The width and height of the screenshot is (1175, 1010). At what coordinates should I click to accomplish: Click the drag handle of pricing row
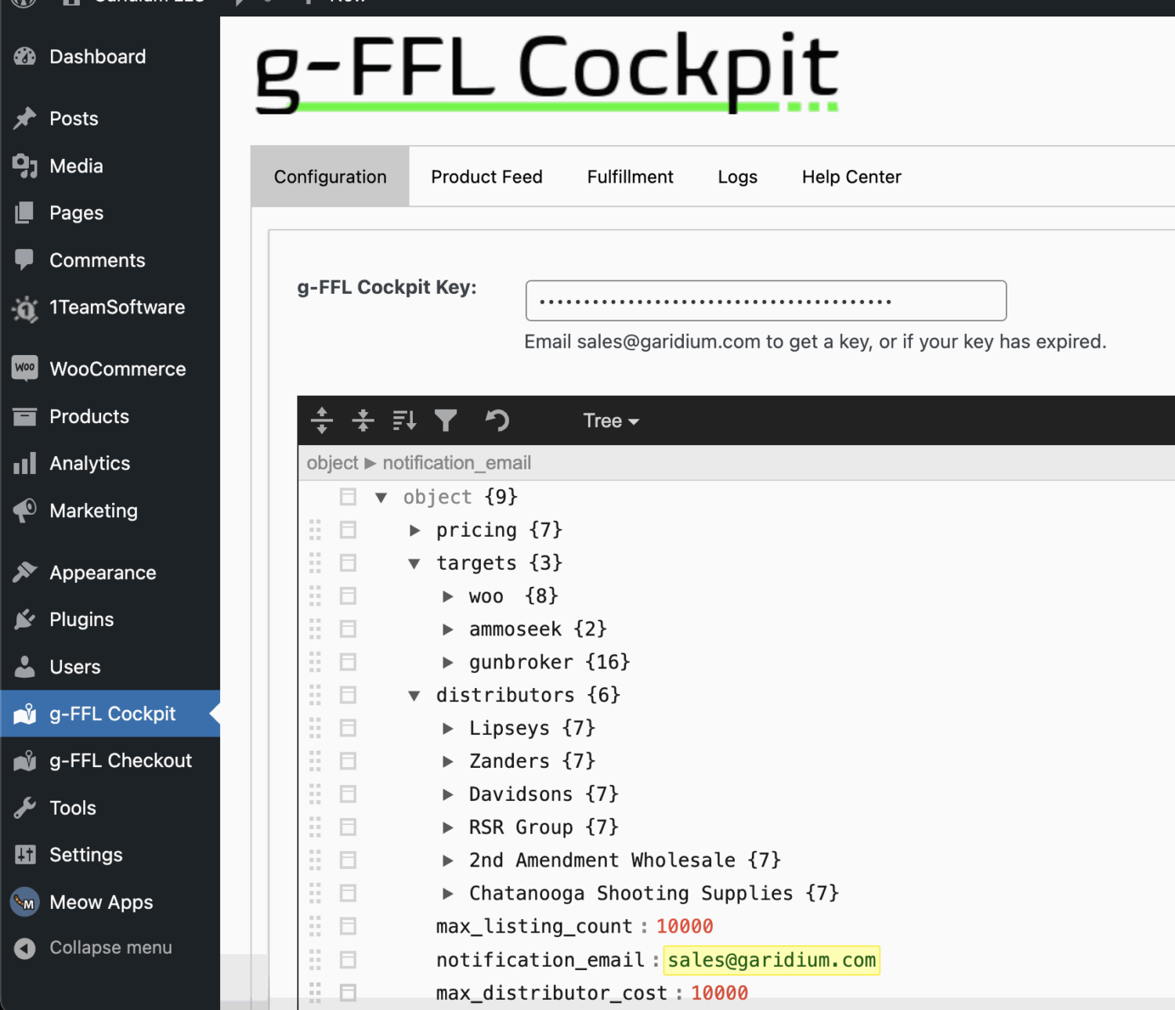click(x=315, y=530)
